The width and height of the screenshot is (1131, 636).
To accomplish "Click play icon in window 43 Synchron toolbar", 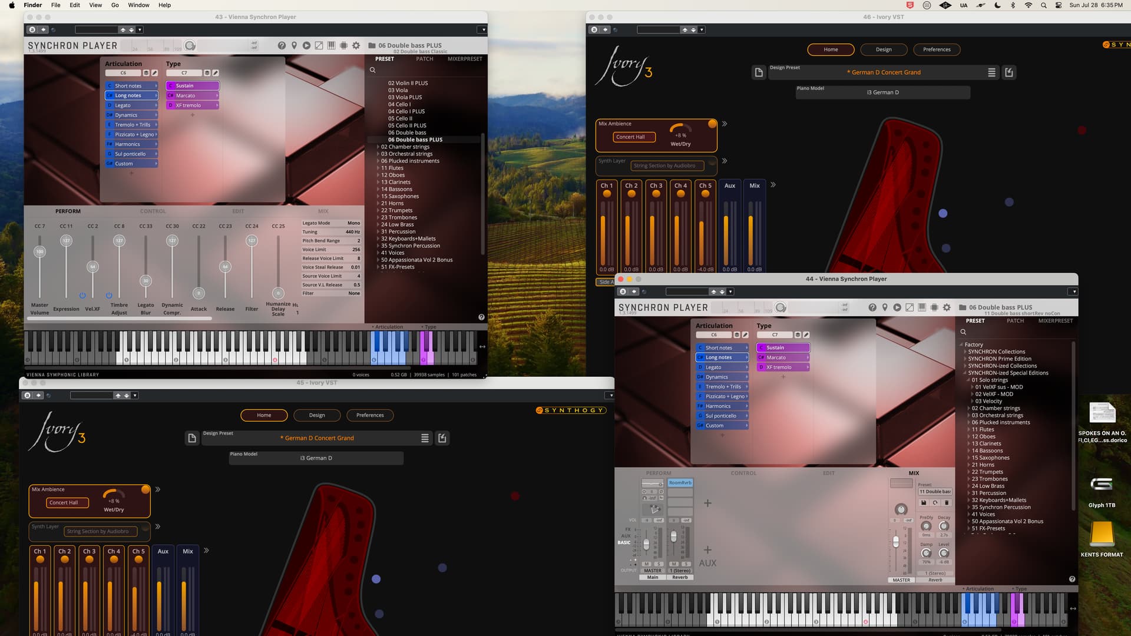I will [x=306, y=45].
